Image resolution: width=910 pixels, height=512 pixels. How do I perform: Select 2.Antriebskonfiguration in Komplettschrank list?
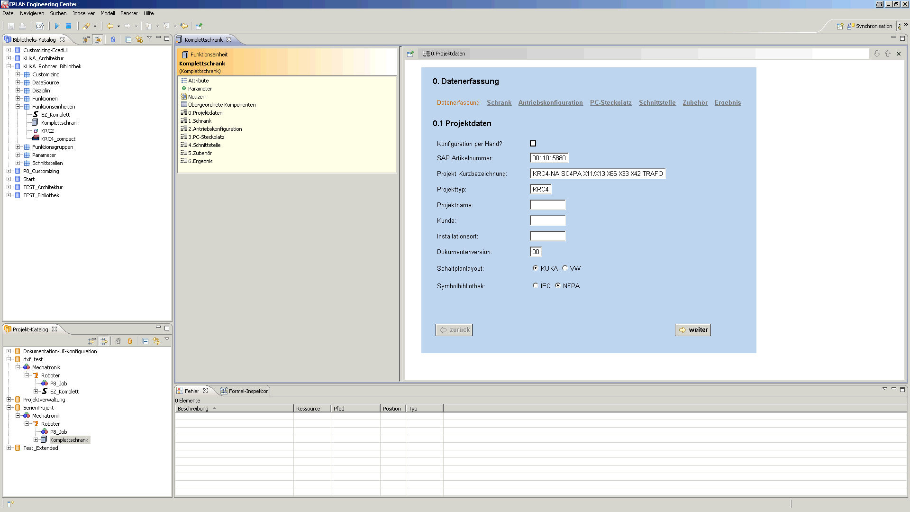215,129
